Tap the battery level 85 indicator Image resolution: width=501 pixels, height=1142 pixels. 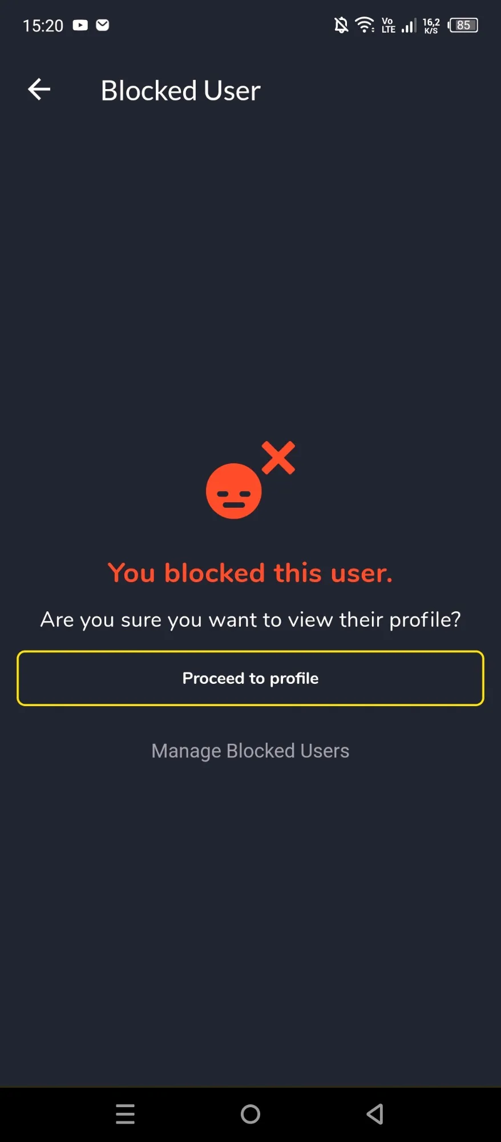click(x=463, y=25)
